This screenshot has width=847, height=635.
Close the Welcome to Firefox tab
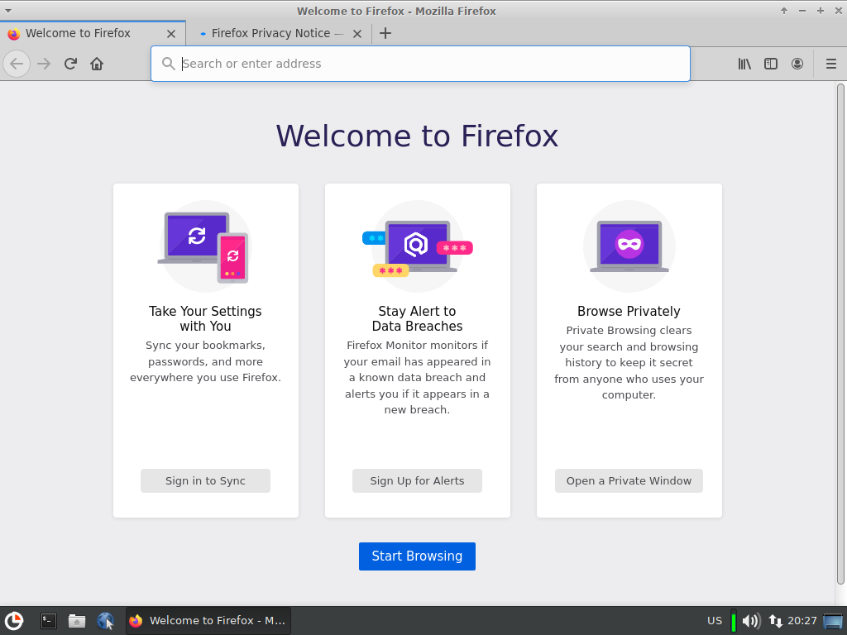171,34
